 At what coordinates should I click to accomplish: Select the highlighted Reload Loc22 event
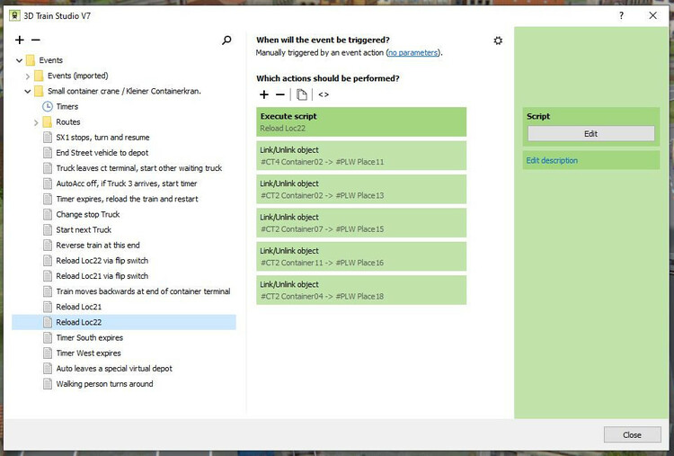click(124, 322)
